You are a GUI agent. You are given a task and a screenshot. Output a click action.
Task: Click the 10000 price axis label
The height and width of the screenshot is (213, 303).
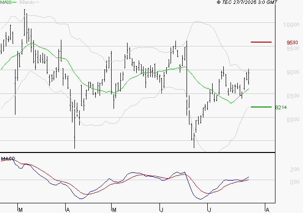[x=291, y=25]
